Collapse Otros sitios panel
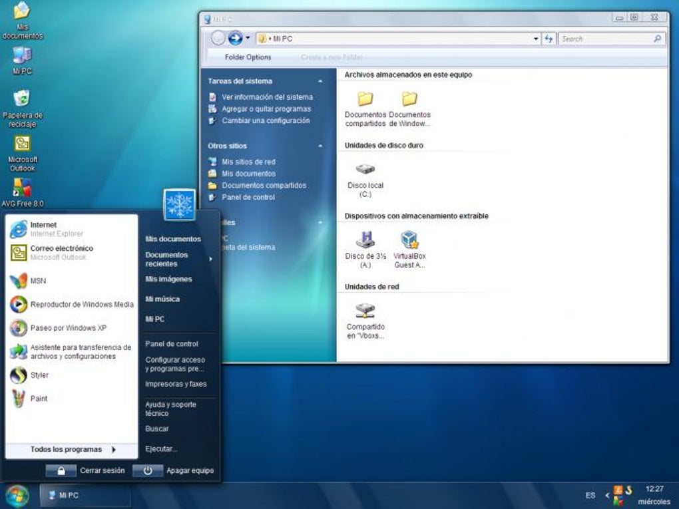Viewport: 679px width, 509px height. pos(320,146)
